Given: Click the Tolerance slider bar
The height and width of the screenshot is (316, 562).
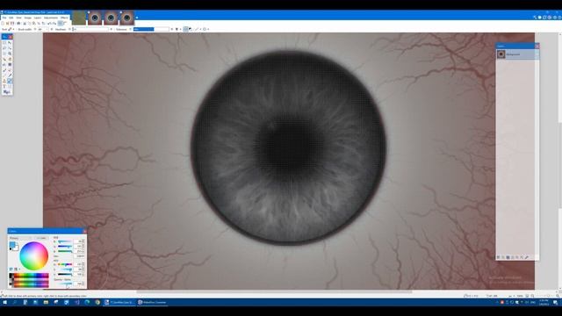Looking at the screenshot, I should coord(151,29).
